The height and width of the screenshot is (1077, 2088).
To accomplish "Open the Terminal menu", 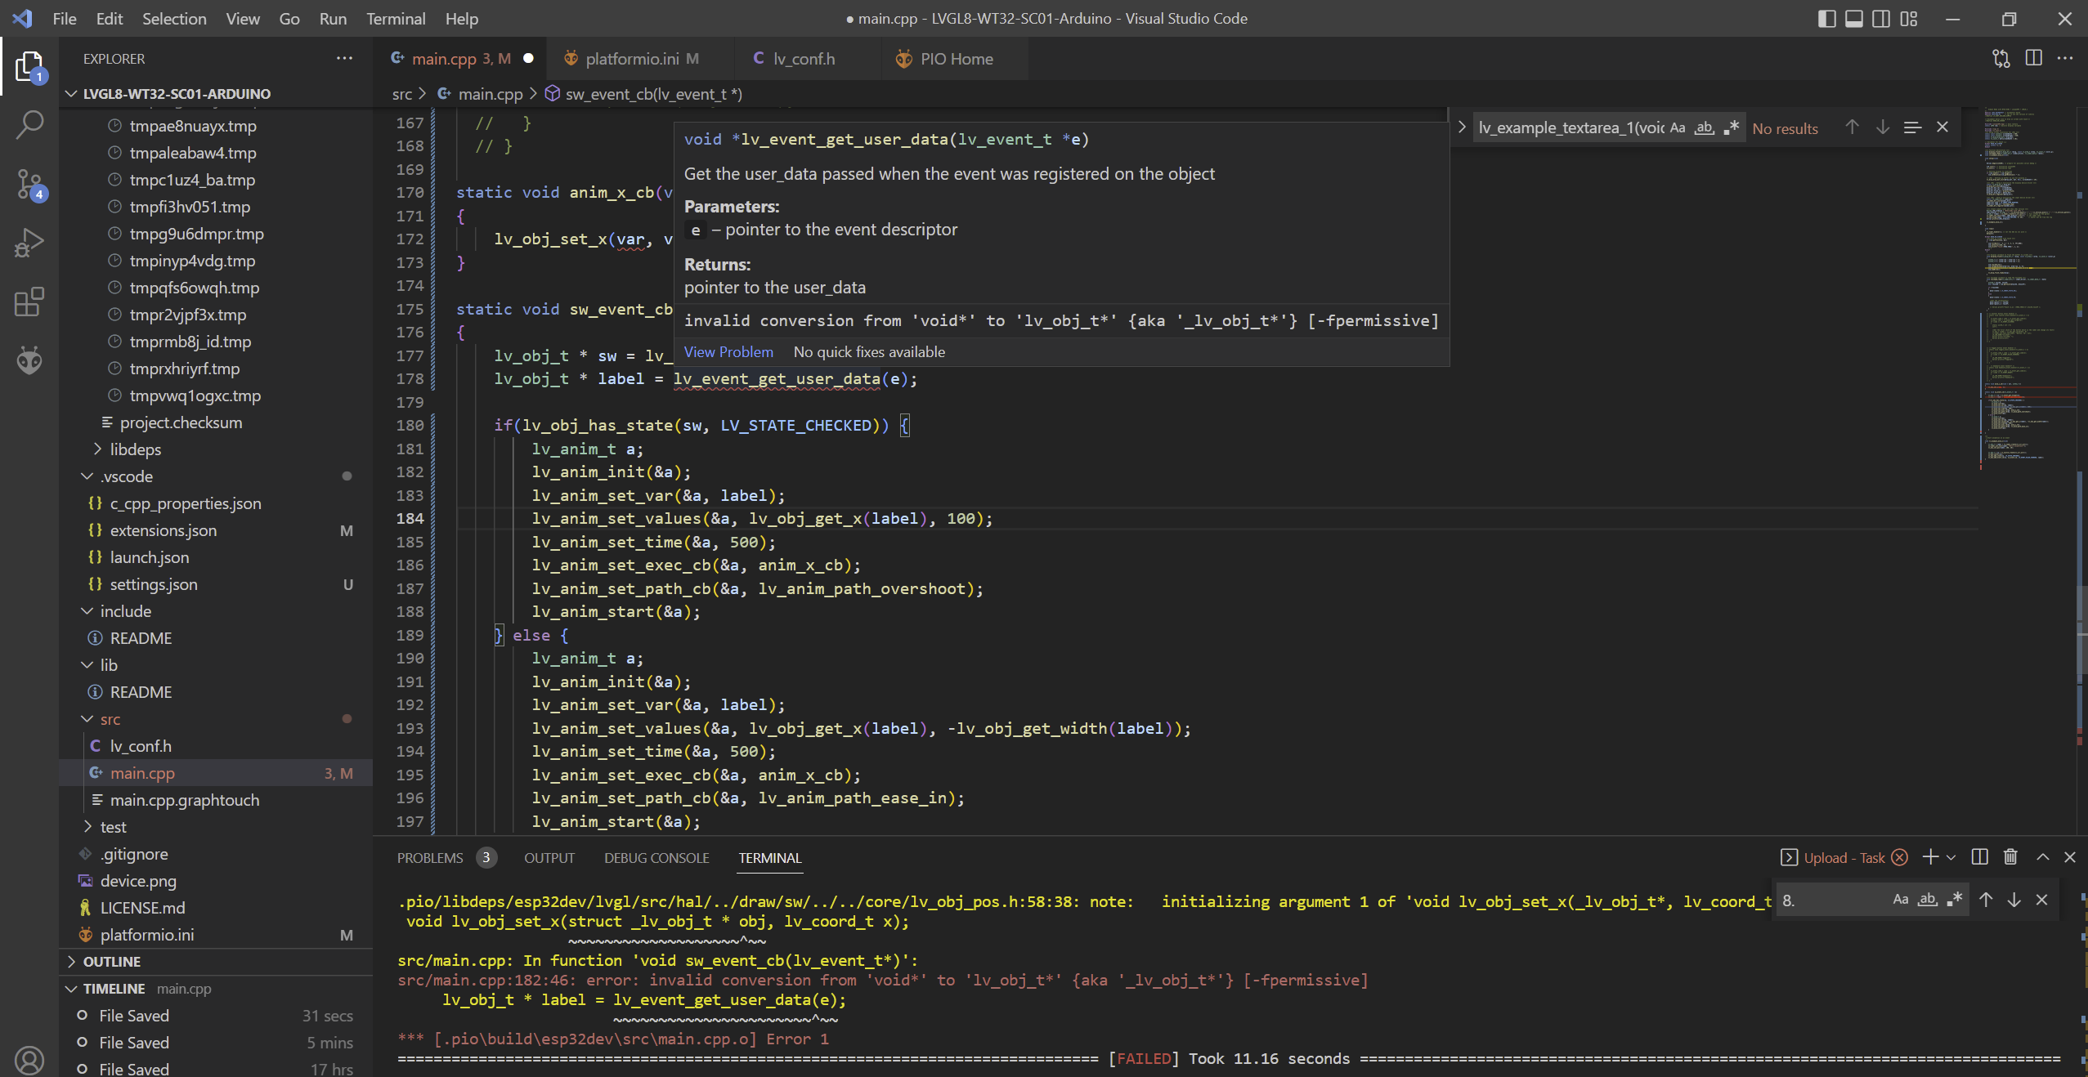I will (397, 18).
